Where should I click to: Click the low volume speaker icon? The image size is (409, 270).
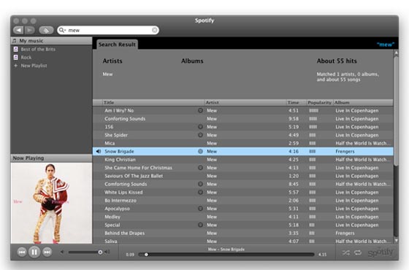point(62,252)
